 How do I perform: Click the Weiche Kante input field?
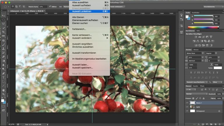(x=43, y=6)
